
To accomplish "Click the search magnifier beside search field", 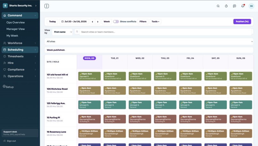I will (77, 32).
